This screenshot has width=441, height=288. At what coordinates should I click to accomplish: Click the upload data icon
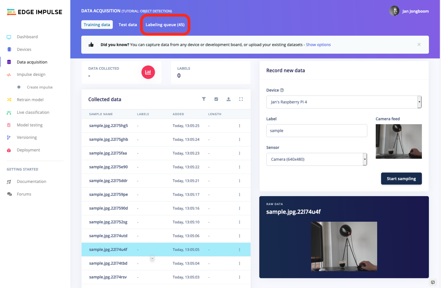click(x=229, y=99)
